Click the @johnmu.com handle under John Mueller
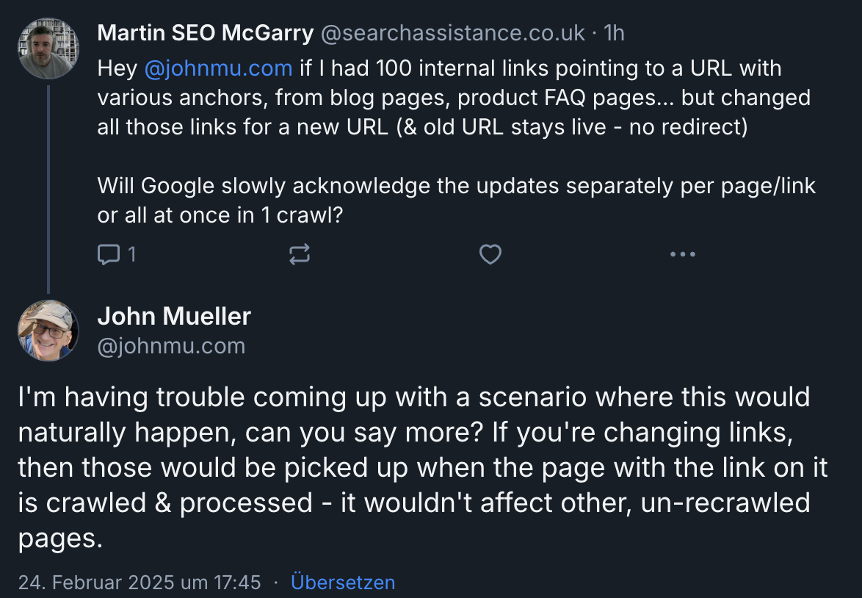 [x=171, y=345]
